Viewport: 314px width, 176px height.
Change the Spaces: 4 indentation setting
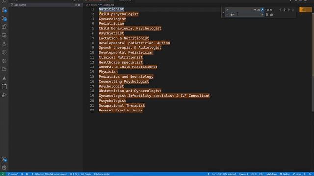click(x=243, y=174)
